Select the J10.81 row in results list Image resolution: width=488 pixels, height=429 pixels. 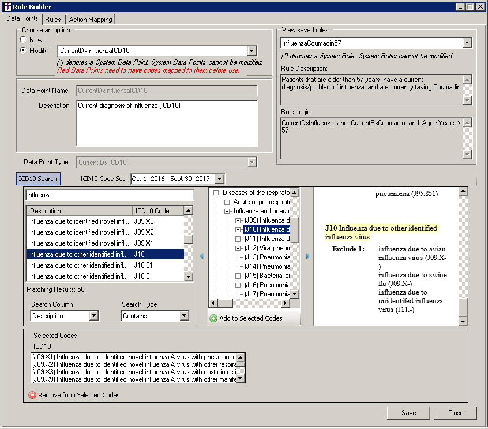pyautogui.click(x=105, y=265)
